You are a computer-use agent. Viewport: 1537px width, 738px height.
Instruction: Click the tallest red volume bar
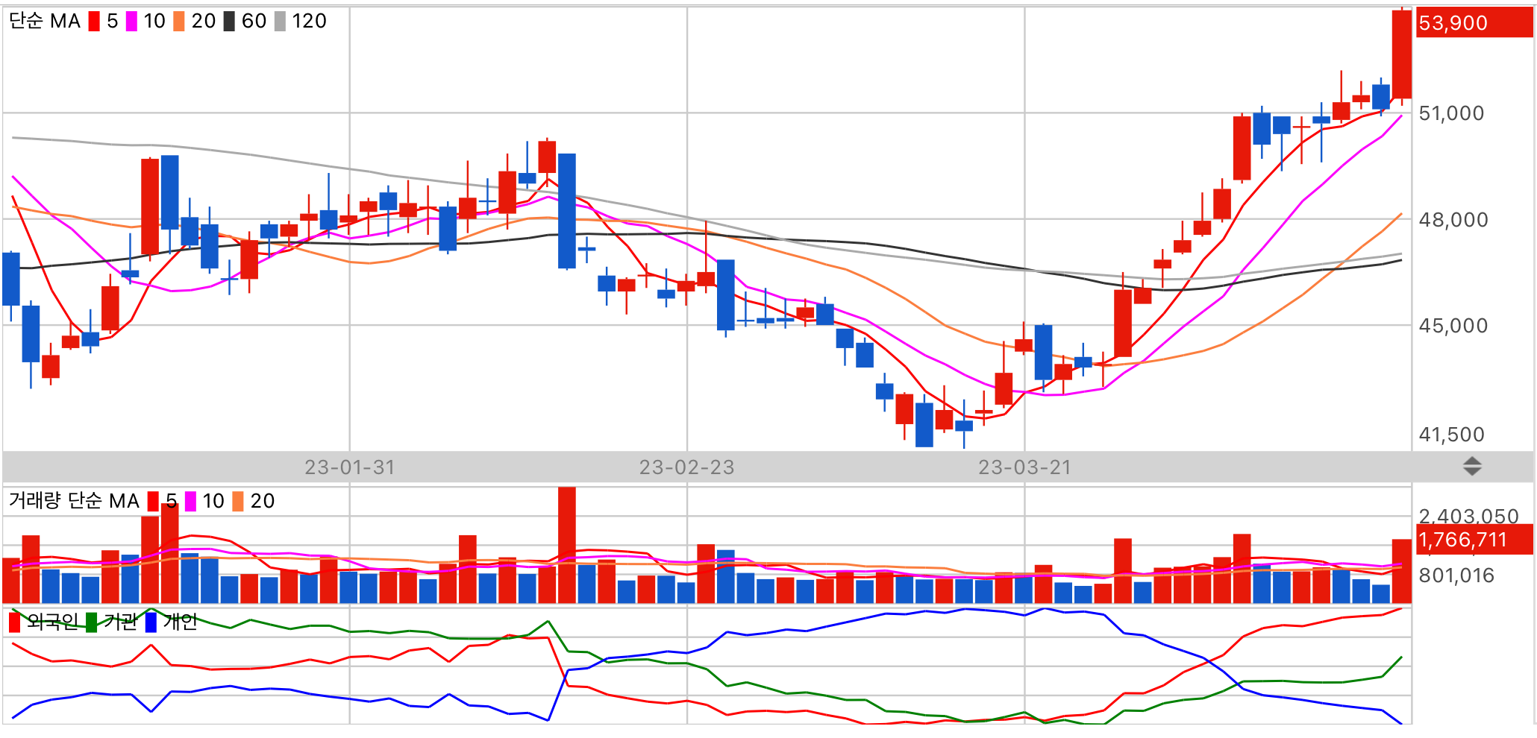[567, 545]
